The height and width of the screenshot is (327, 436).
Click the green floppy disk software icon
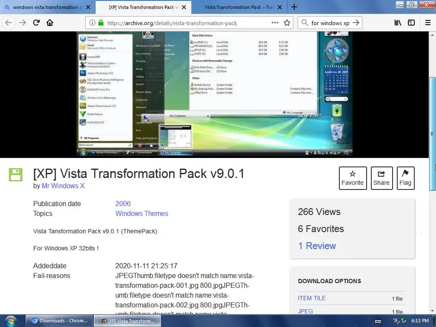(x=16, y=175)
